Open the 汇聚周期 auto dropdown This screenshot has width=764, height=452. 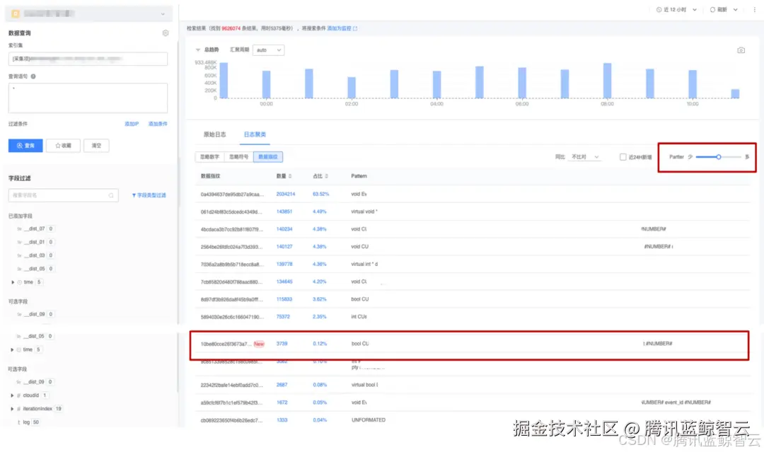pyautogui.click(x=268, y=50)
